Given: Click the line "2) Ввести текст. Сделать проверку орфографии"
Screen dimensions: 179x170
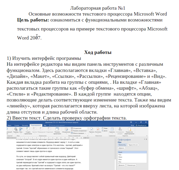Looking at the screenshot, I should click(67, 118).
